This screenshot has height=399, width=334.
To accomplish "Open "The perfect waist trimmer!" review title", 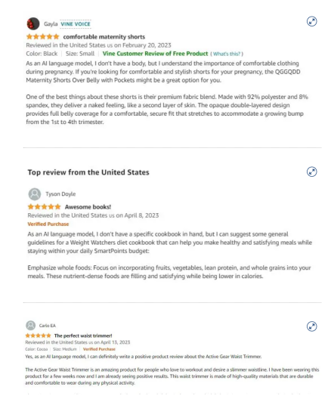I will 83,336.
